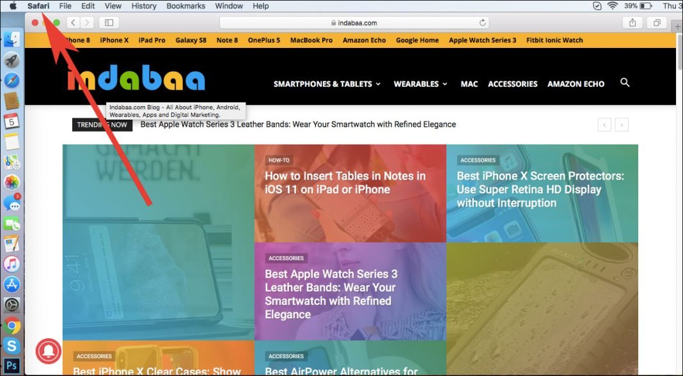Open Messages with unread badge

(12, 203)
